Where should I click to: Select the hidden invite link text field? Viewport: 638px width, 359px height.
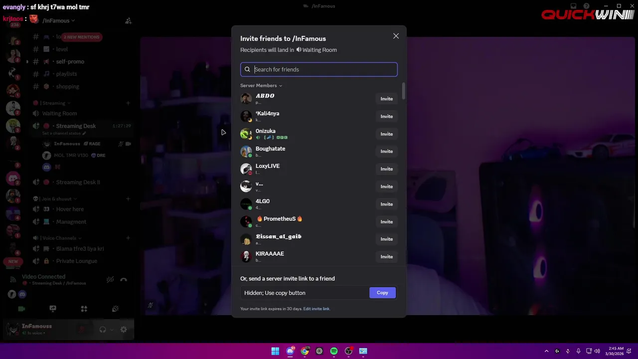click(x=305, y=293)
